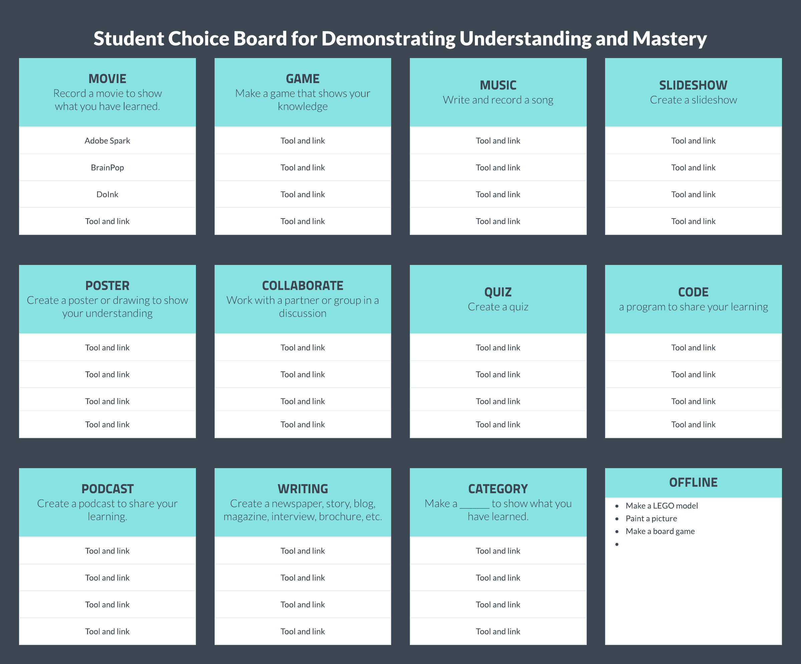Screen dimensions: 801x664
Task: Click the "Make a board game" bullet
Action: pos(660,531)
